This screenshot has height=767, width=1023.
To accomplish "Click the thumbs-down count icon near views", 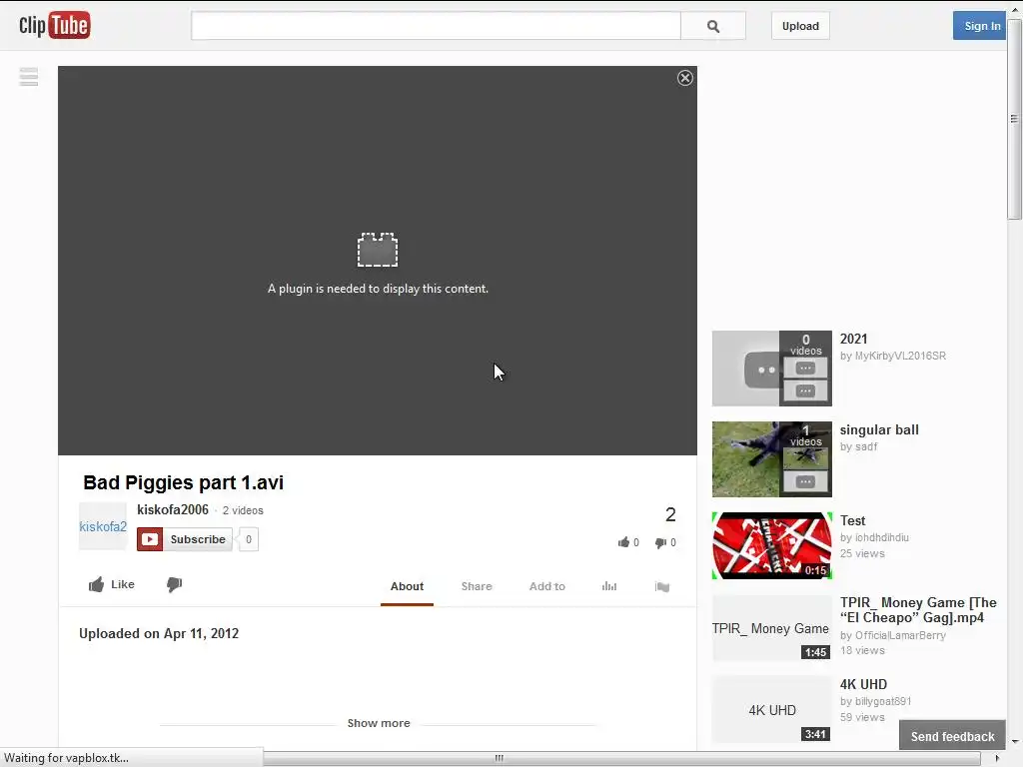I will coord(661,542).
